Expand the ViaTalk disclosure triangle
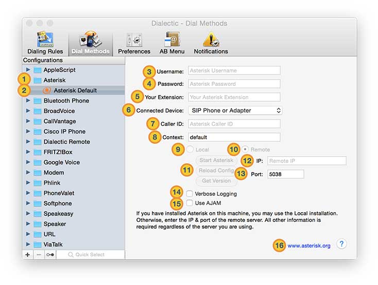The width and height of the screenshot is (378, 285). pyautogui.click(x=28, y=244)
